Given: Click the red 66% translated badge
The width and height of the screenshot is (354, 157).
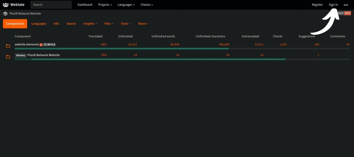Looking at the screenshot, I should tap(348, 13).
